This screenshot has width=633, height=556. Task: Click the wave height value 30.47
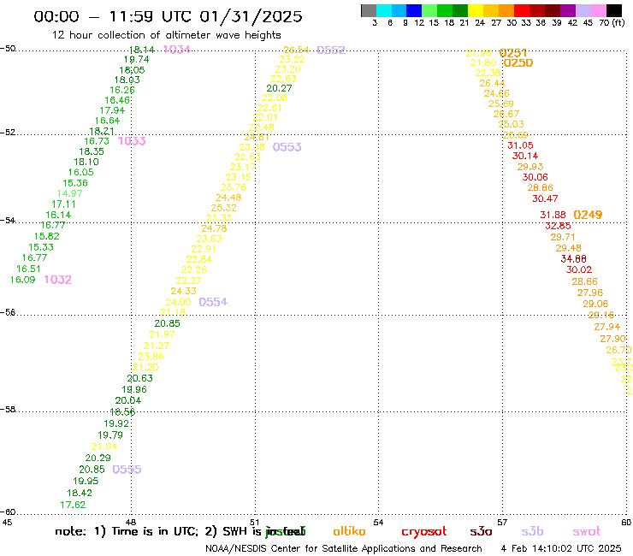coord(545,198)
